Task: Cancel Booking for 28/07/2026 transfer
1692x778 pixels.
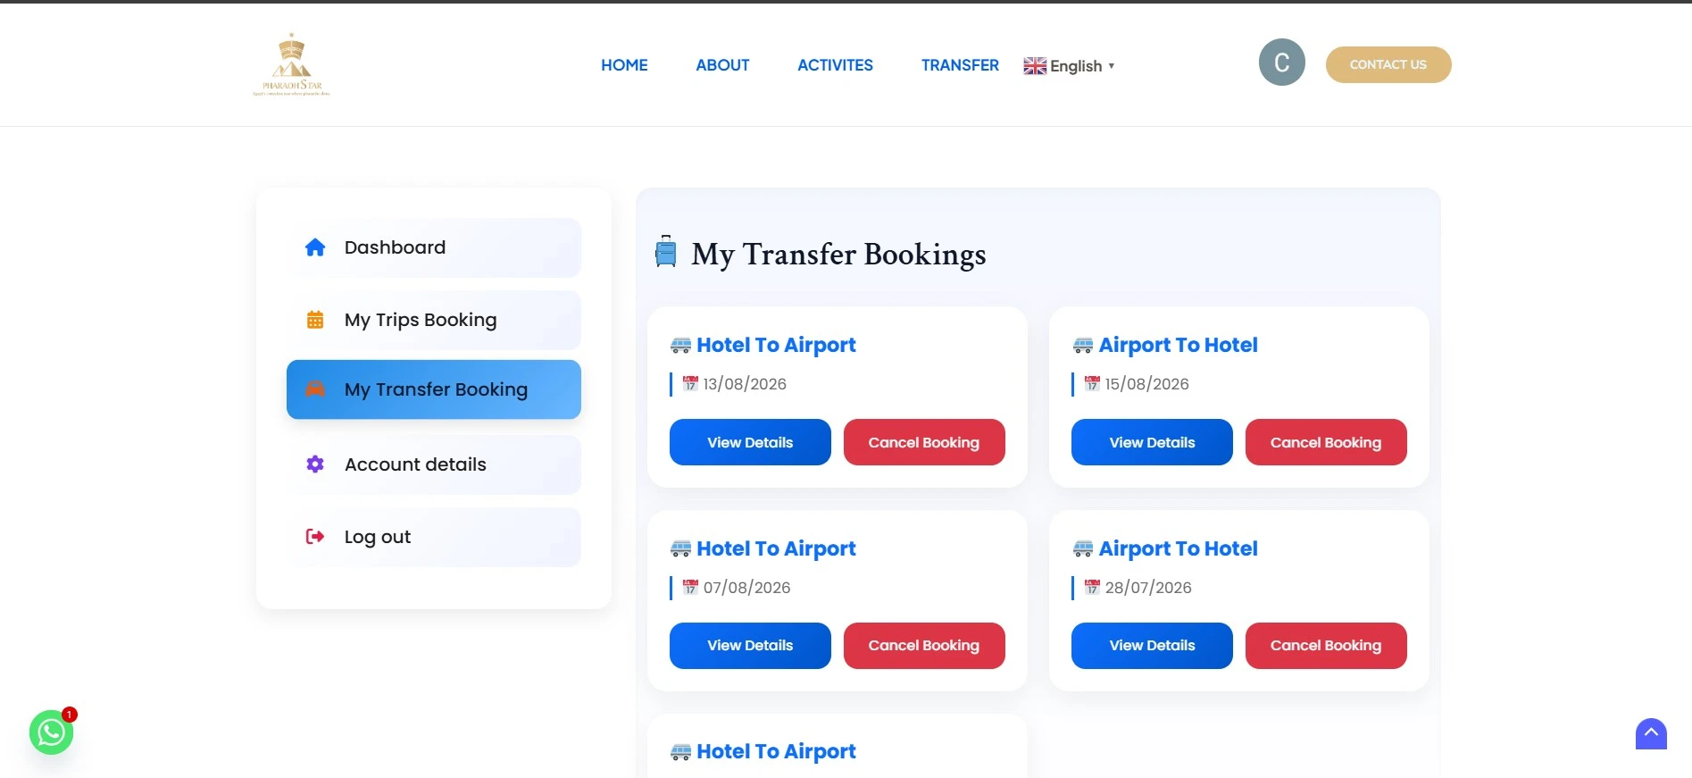Action: pyautogui.click(x=1326, y=646)
